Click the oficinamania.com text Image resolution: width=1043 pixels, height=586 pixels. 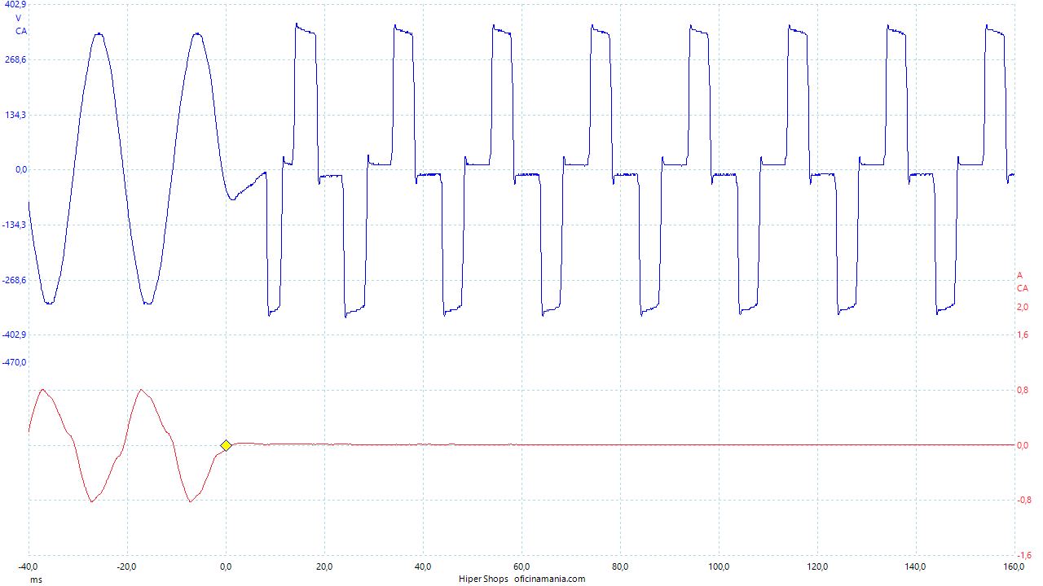tap(549, 579)
